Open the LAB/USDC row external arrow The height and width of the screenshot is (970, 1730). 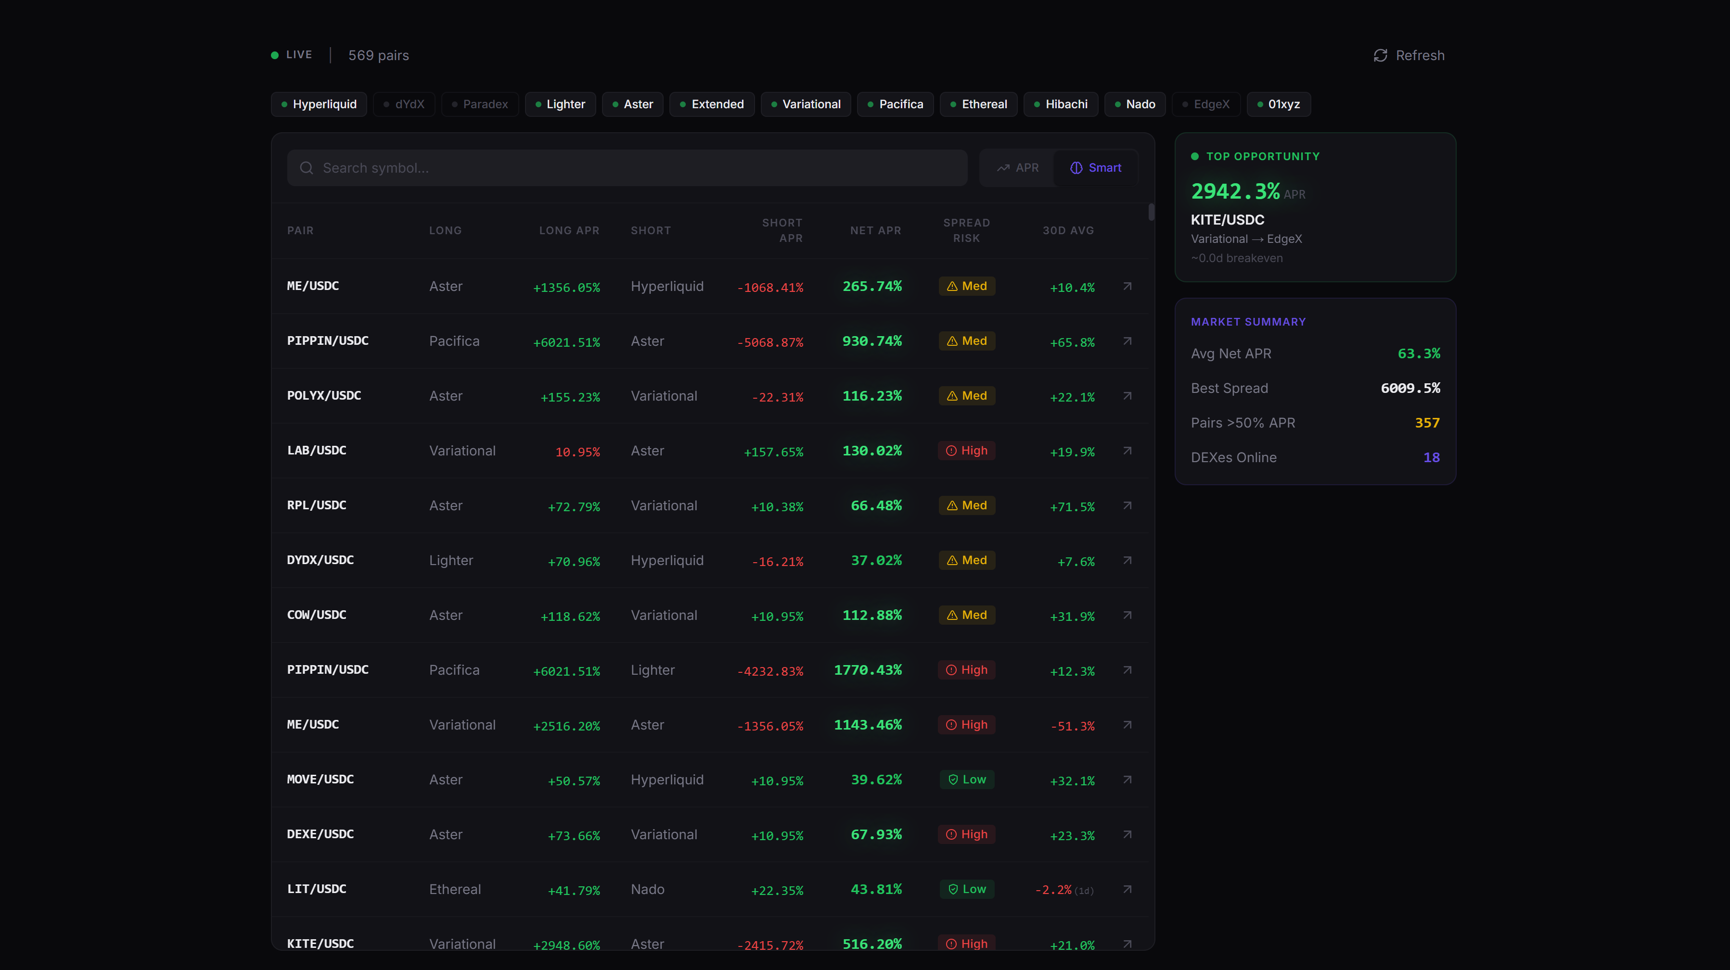tap(1128, 451)
